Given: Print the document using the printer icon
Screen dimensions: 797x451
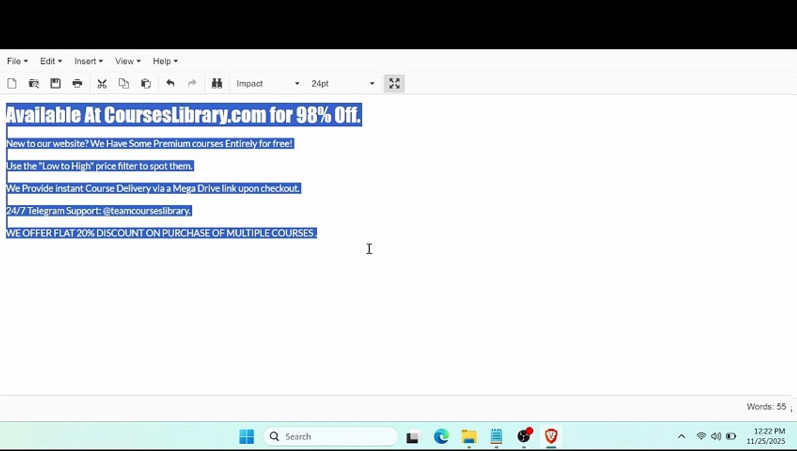Looking at the screenshot, I should click(x=77, y=83).
